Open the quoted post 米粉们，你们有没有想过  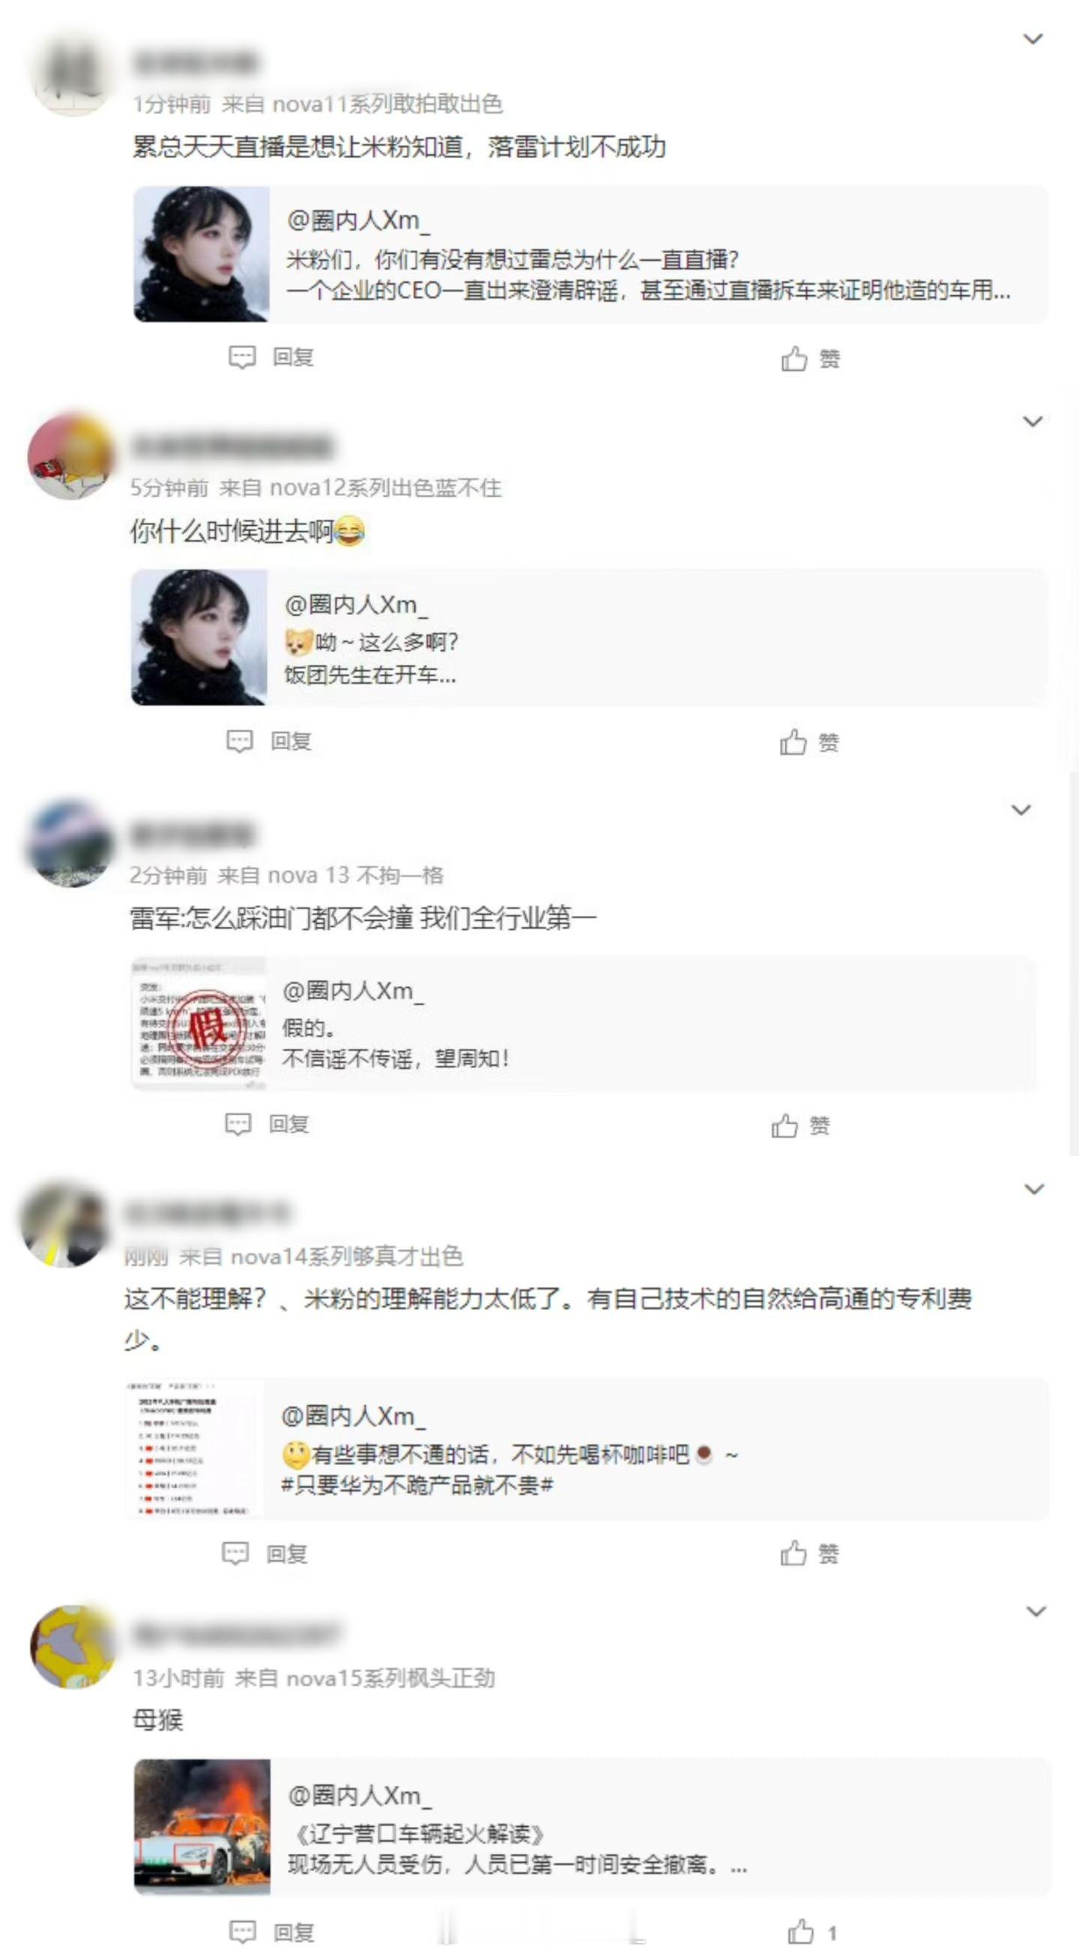point(590,254)
